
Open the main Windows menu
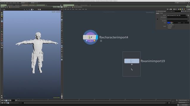coord(14,3)
